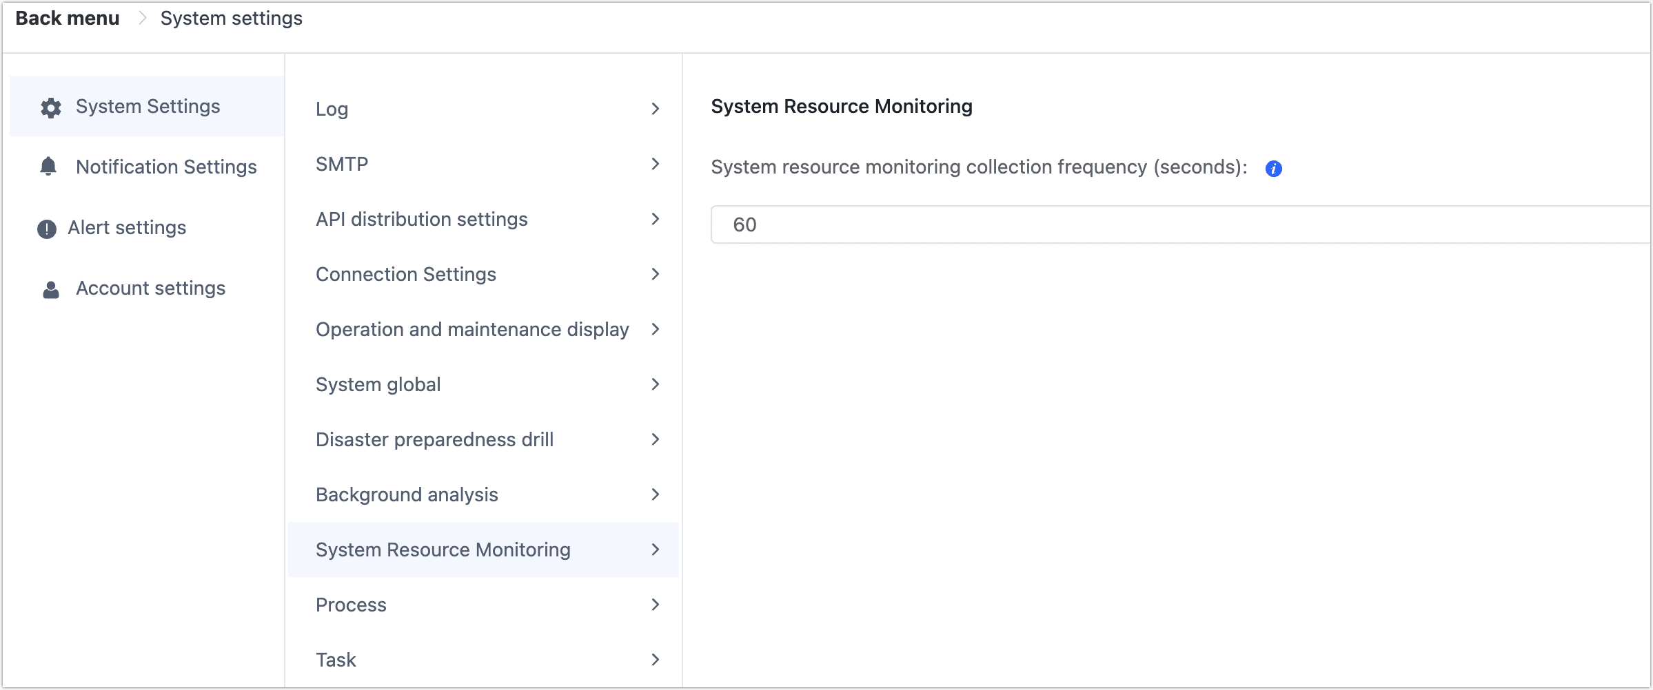
Task: Open the info tooltip beside collection frequency
Action: tap(1273, 169)
